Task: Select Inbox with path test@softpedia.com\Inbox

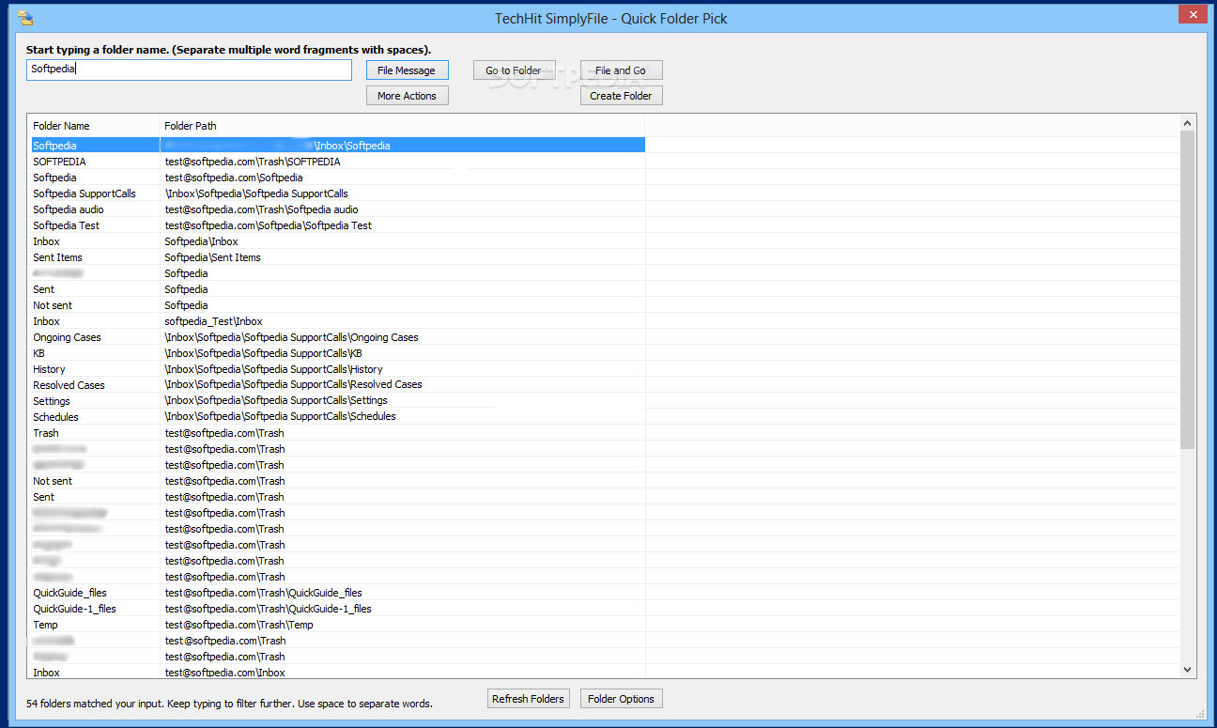Action: (x=337, y=673)
